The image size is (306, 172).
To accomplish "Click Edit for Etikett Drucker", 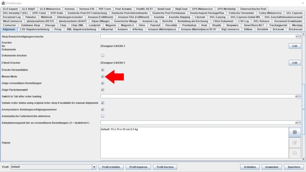I will click(295, 63).
